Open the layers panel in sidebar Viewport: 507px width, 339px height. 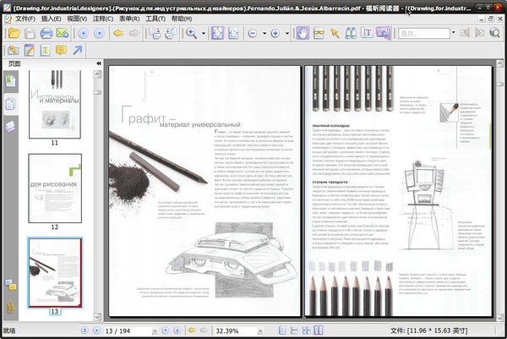(10, 125)
